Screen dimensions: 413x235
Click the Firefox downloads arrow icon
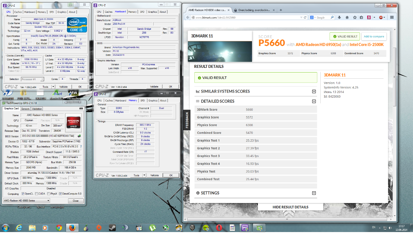pos(339,17)
